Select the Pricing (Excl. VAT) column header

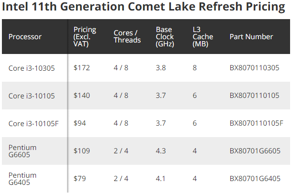coord(85,37)
